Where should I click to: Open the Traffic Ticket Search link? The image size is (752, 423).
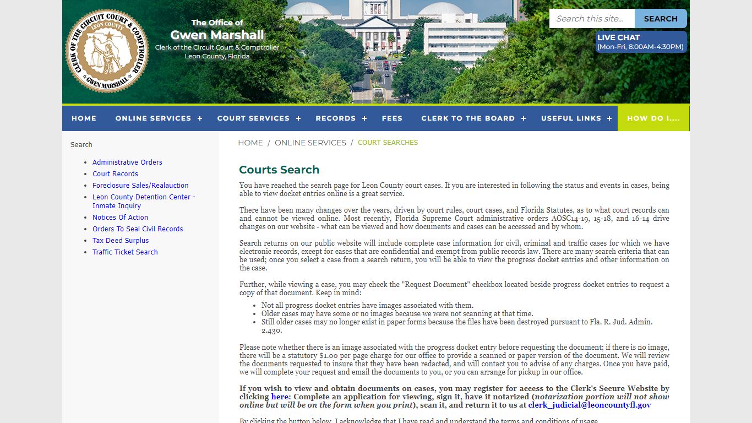tap(125, 252)
